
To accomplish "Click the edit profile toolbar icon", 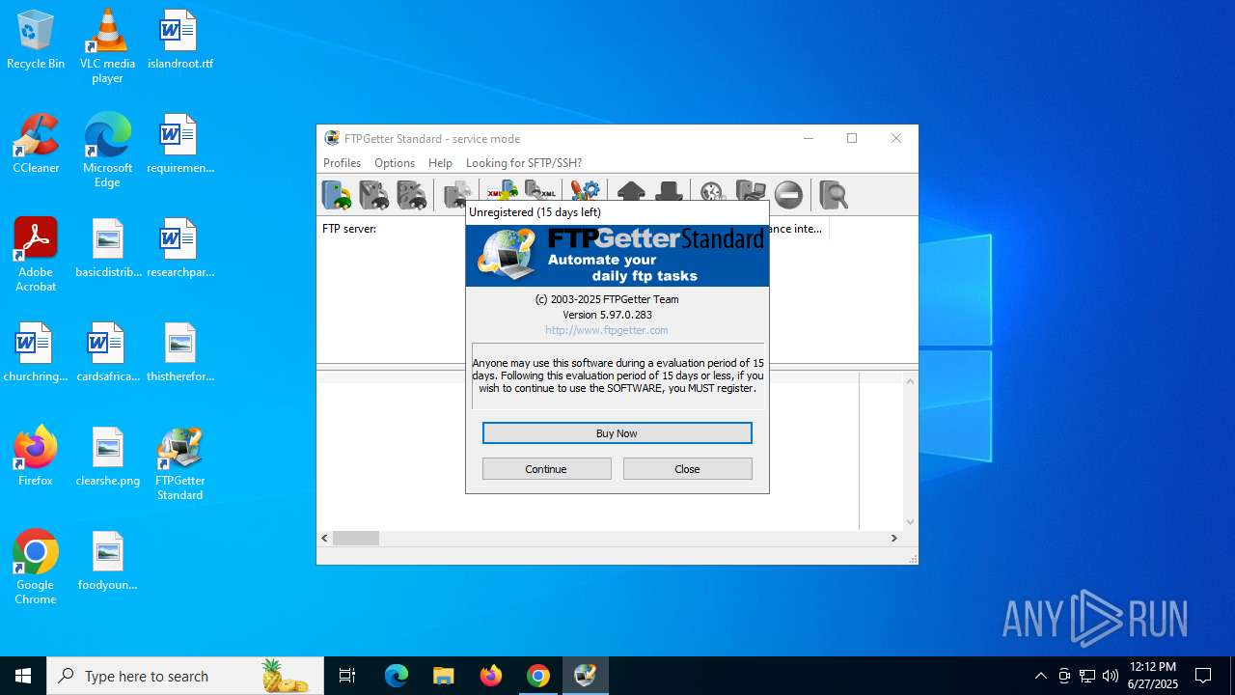I will 374,195.
